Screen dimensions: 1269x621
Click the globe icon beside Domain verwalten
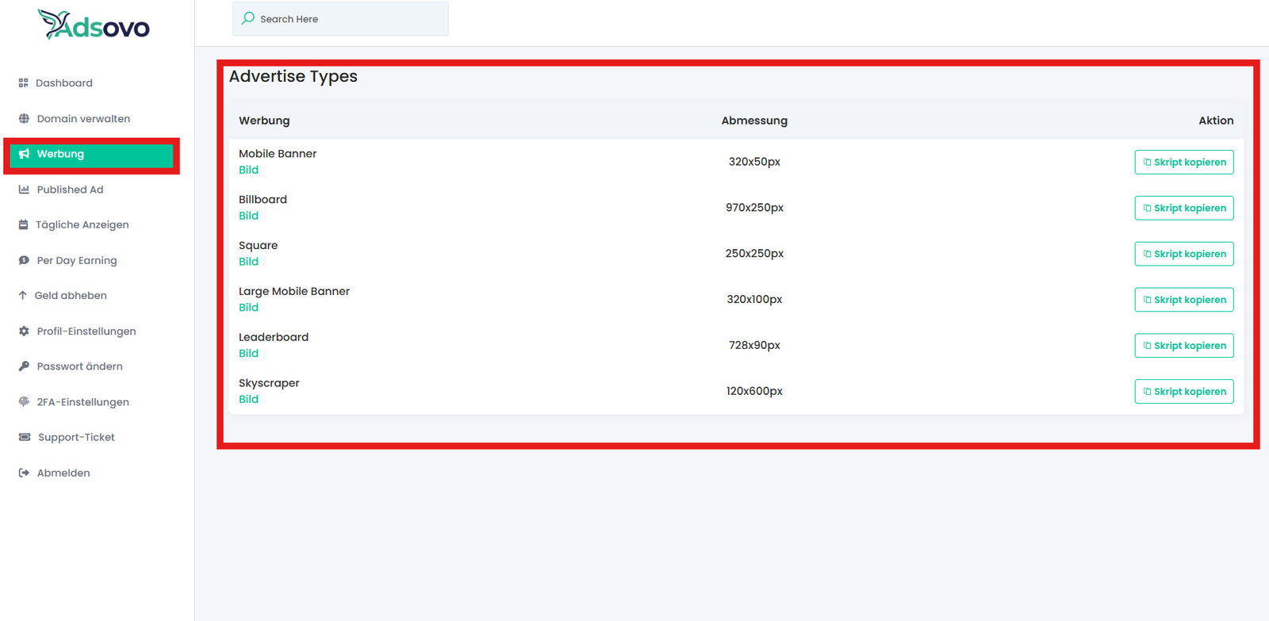tap(24, 119)
